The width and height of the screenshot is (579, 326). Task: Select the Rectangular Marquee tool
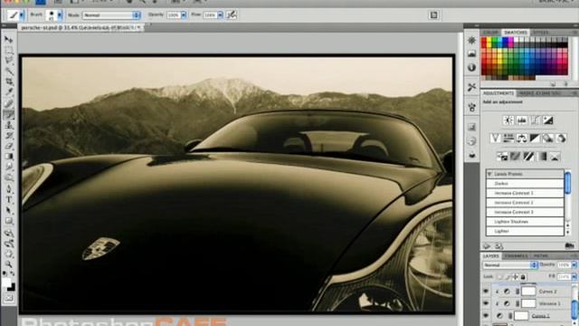point(9,50)
